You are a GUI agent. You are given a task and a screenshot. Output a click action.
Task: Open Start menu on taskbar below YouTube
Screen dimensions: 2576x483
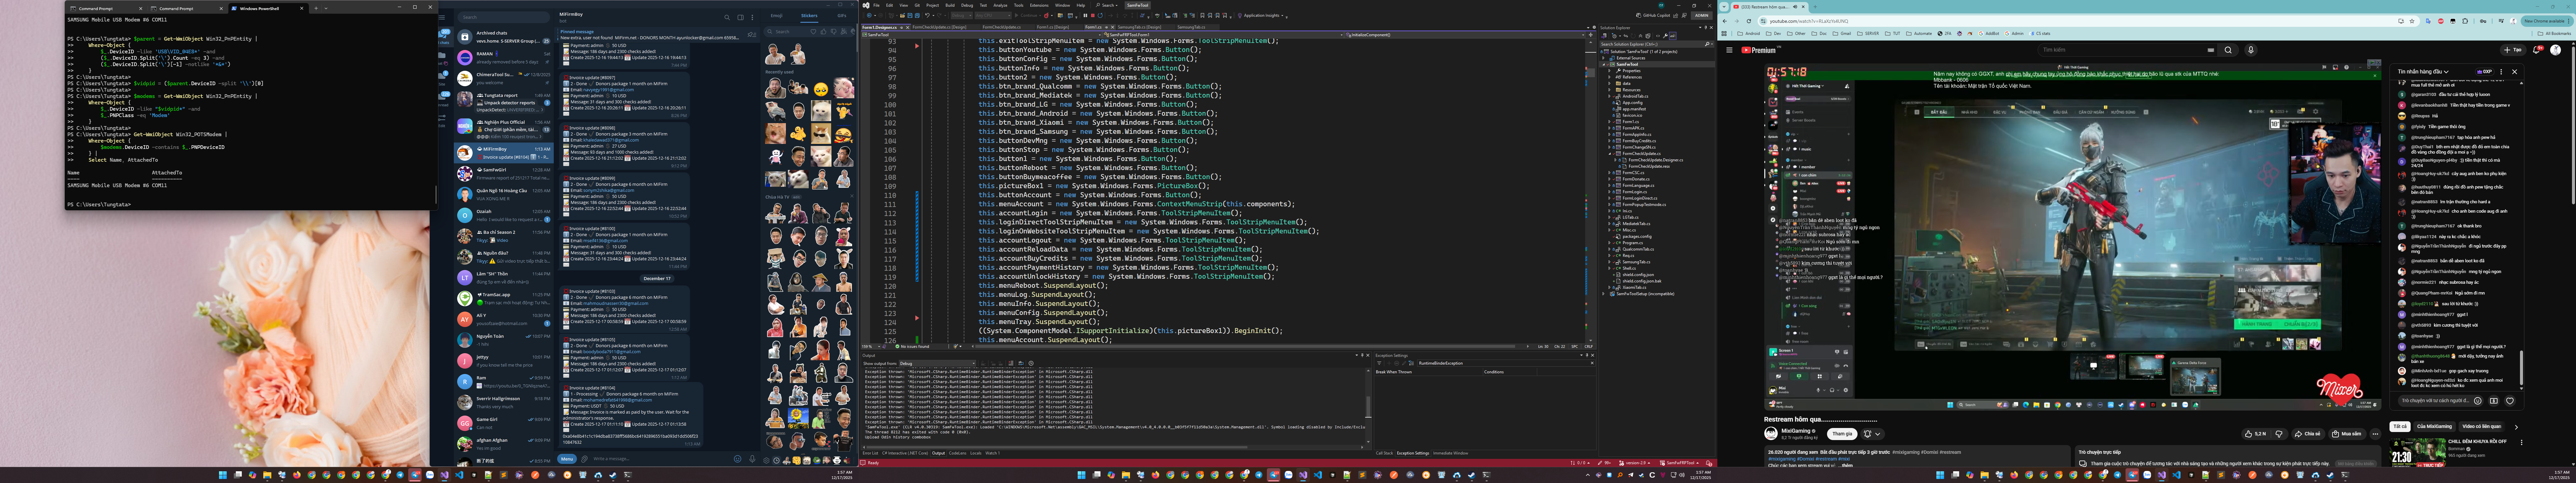[1940, 475]
